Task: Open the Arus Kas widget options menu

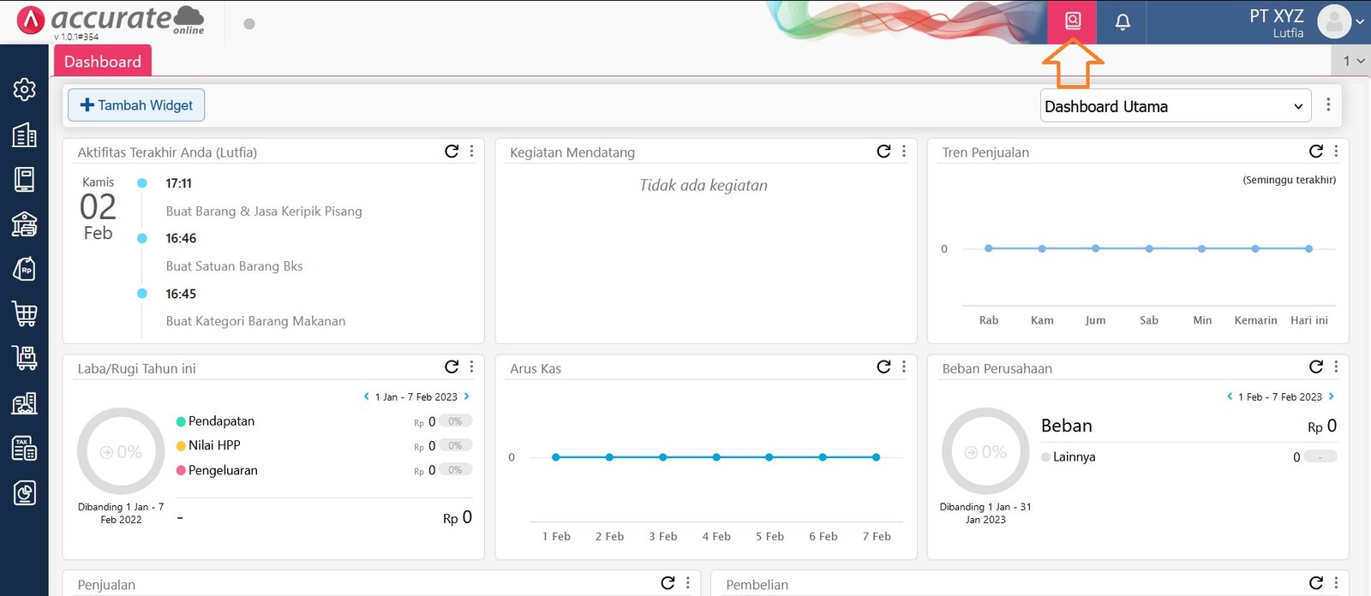Action: point(904,367)
